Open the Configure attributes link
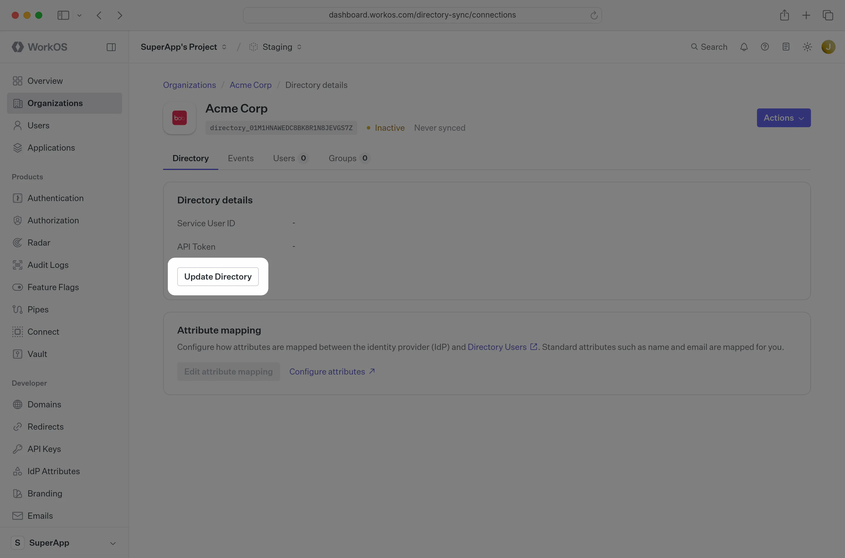The image size is (845, 558). tap(332, 372)
